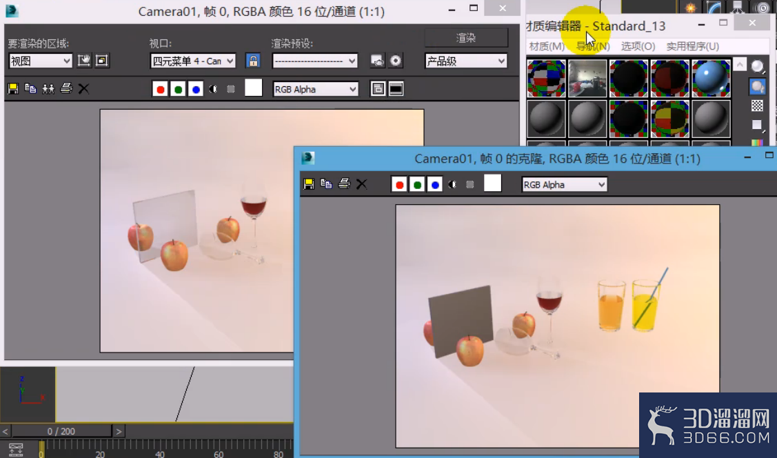Open the render preset dropdown

tap(315, 61)
